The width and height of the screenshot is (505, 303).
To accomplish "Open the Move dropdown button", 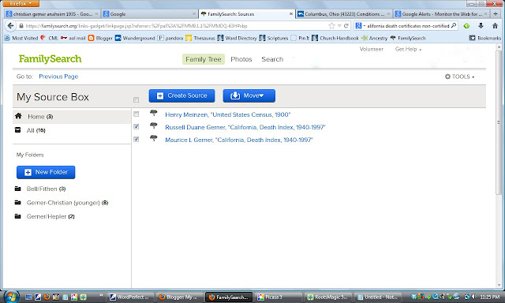I will (249, 95).
